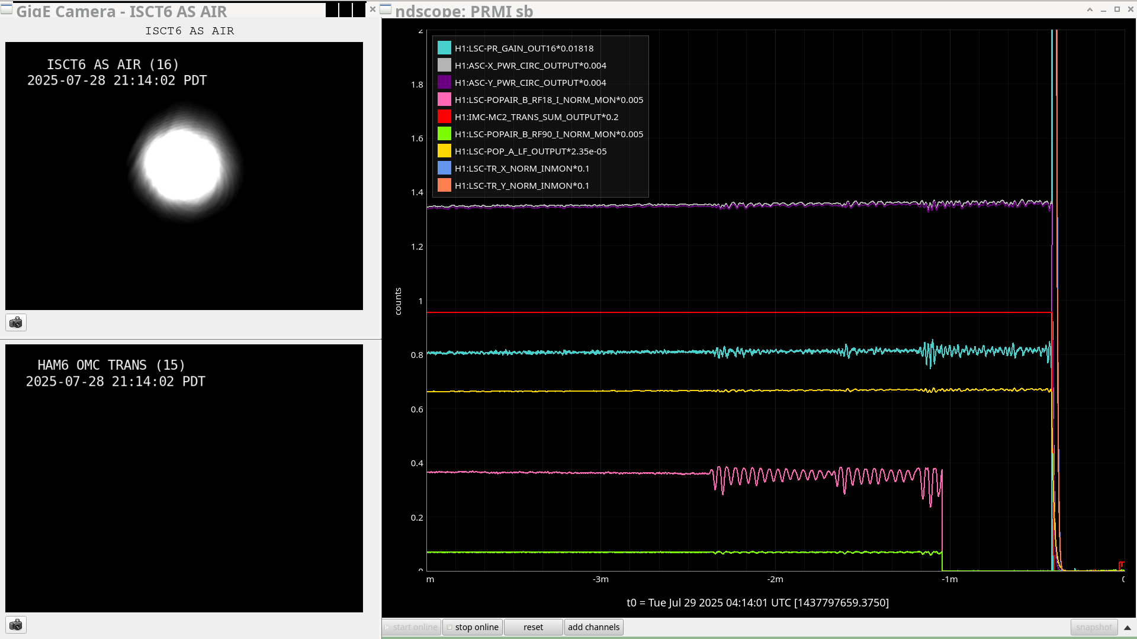The height and width of the screenshot is (639, 1137).
Task: Click the ISCT6 AS AIR camera image
Action: pyautogui.click(x=184, y=176)
